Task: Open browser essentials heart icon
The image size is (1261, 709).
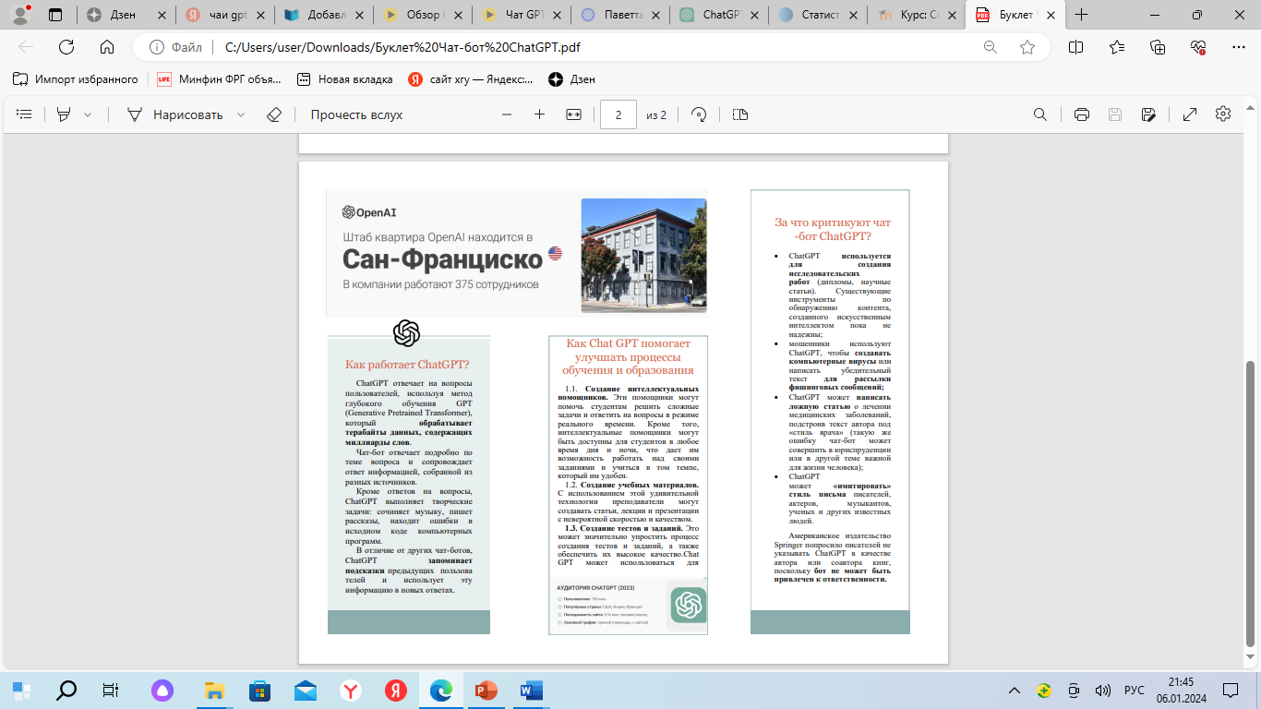Action: click(1199, 47)
